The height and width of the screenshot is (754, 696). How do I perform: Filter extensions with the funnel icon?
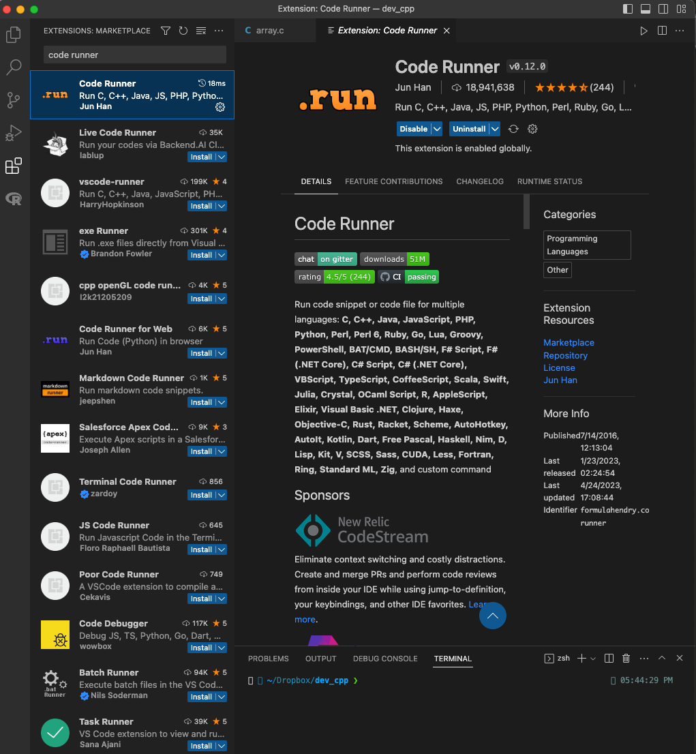coord(166,31)
